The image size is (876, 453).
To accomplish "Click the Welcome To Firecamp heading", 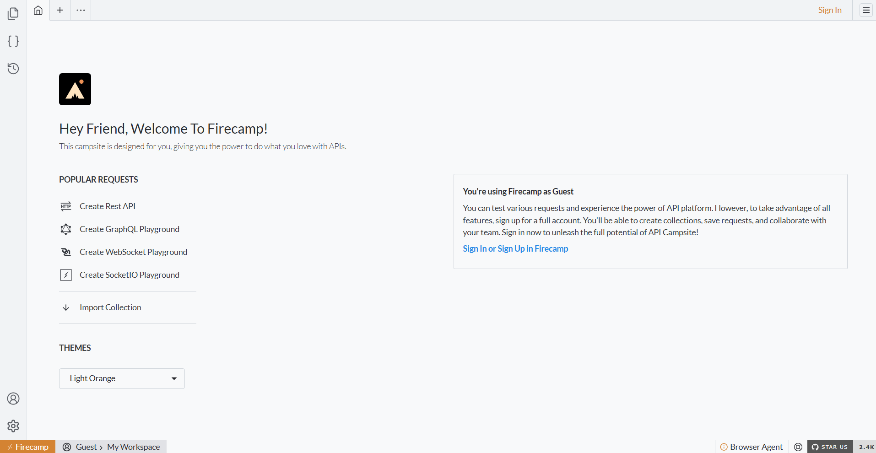I will (x=163, y=129).
